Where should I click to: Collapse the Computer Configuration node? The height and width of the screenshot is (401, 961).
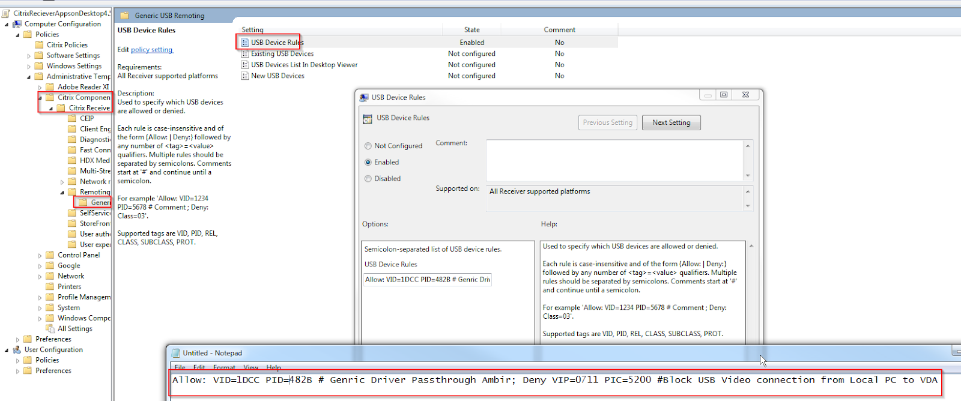pos(7,25)
